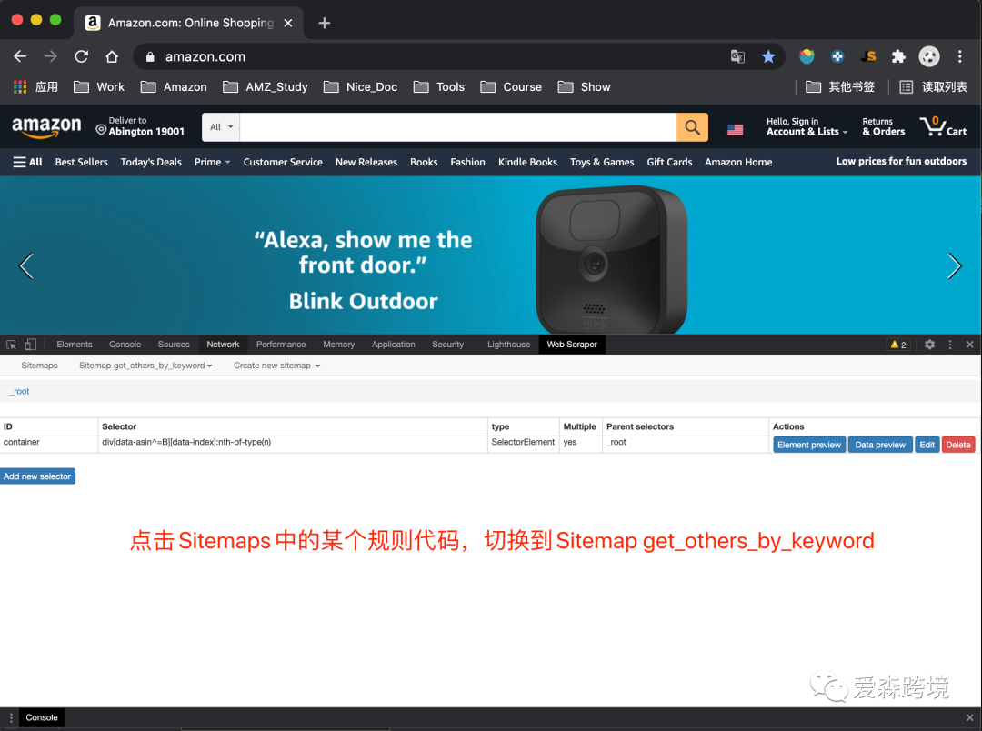Open the Sitemap get_others_by_keyword dropdown

[x=145, y=365]
